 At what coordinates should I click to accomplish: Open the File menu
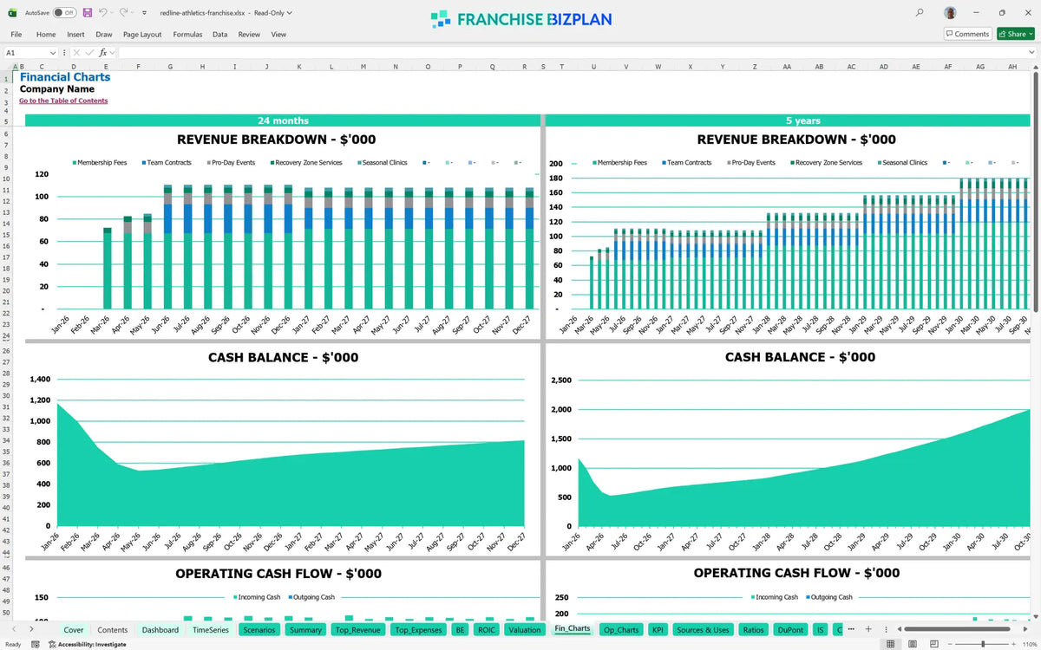16,34
